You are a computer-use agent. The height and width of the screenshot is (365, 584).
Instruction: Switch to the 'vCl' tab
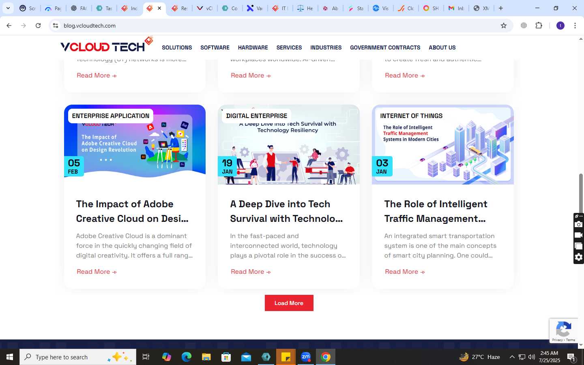click(205, 8)
